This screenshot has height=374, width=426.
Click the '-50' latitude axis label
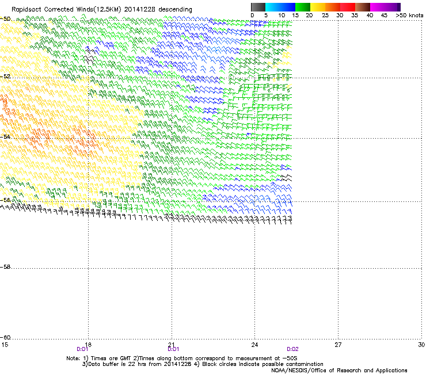pyautogui.click(x=5, y=19)
